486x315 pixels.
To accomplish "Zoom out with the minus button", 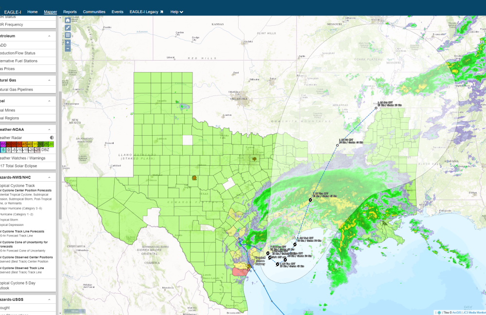I will click(x=68, y=48).
